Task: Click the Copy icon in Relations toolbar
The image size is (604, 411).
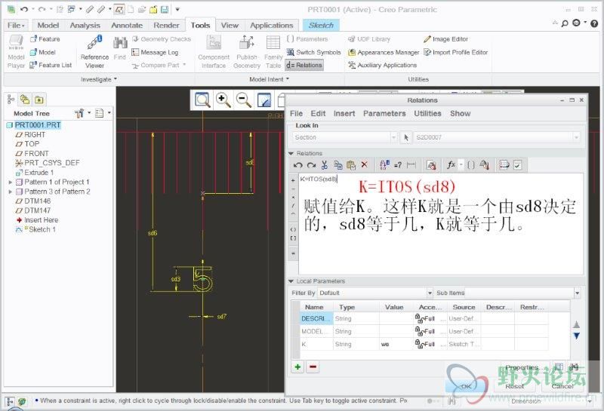Action: [337, 165]
